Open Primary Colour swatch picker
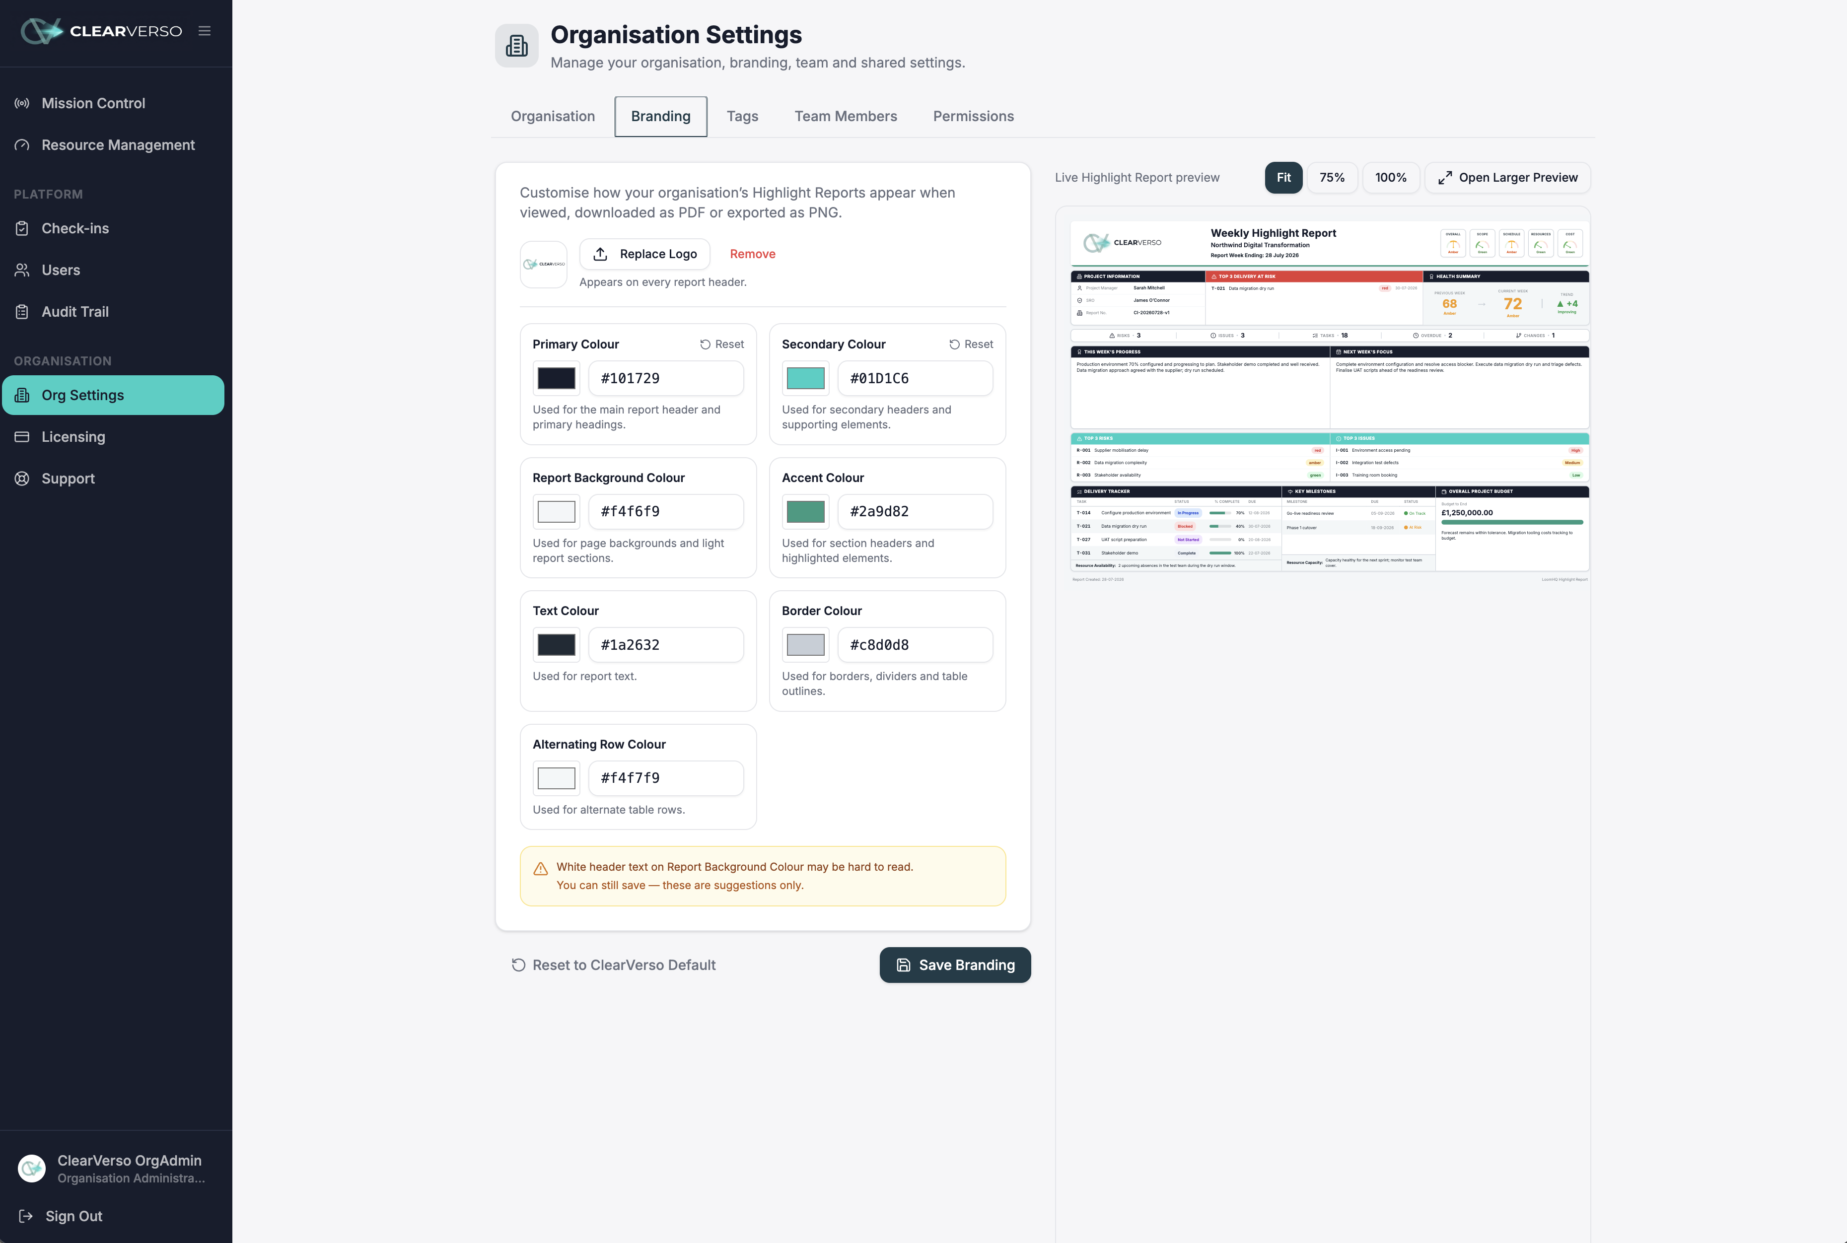This screenshot has height=1243, width=1847. pos(557,378)
